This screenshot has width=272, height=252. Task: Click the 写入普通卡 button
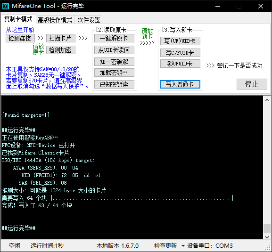pos(180,84)
